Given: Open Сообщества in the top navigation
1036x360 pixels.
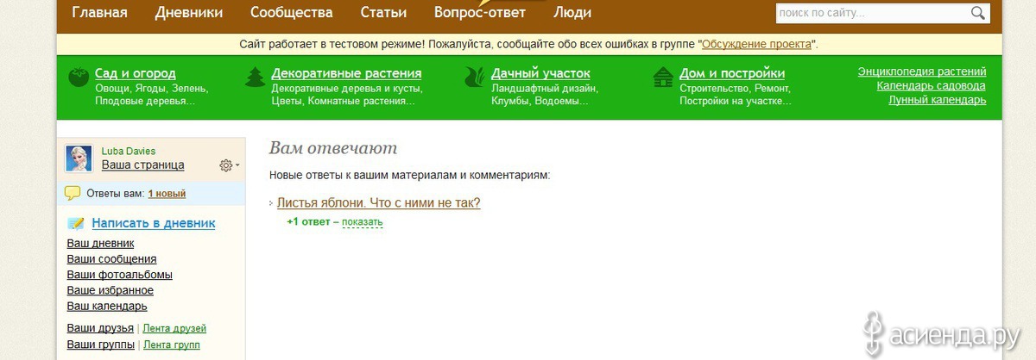Looking at the screenshot, I should pos(291,12).
